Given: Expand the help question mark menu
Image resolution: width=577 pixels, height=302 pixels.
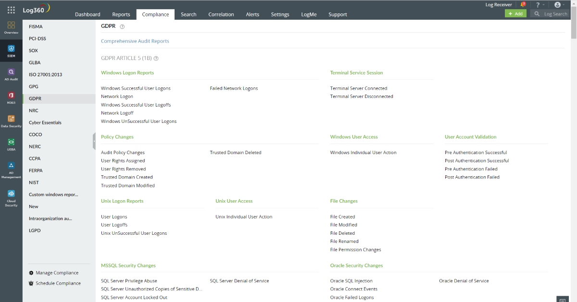Looking at the screenshot, I should click(540, 5).
